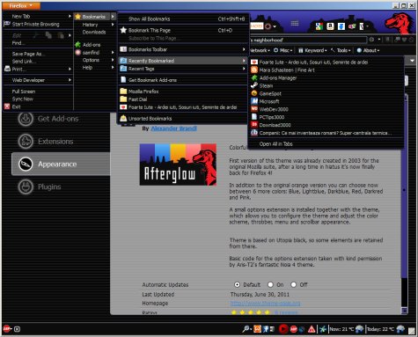Expand the Web Developer submenu
This screenshot has width=418, height=337.
point(38,80)
